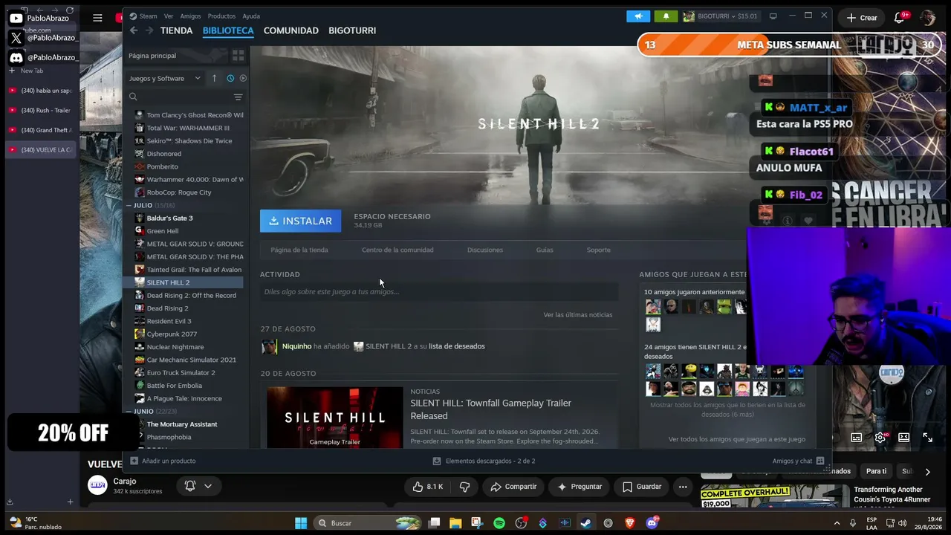Image resolution: width=951 pixels, height=535 pixels.
Task: Toggle subtitles on the video player
Action: pyautogui.click(x=856, y=438)
